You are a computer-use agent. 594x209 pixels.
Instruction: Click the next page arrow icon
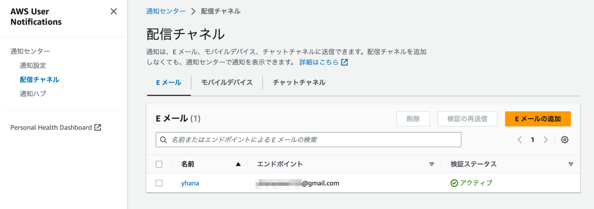[x=546, y=139]
